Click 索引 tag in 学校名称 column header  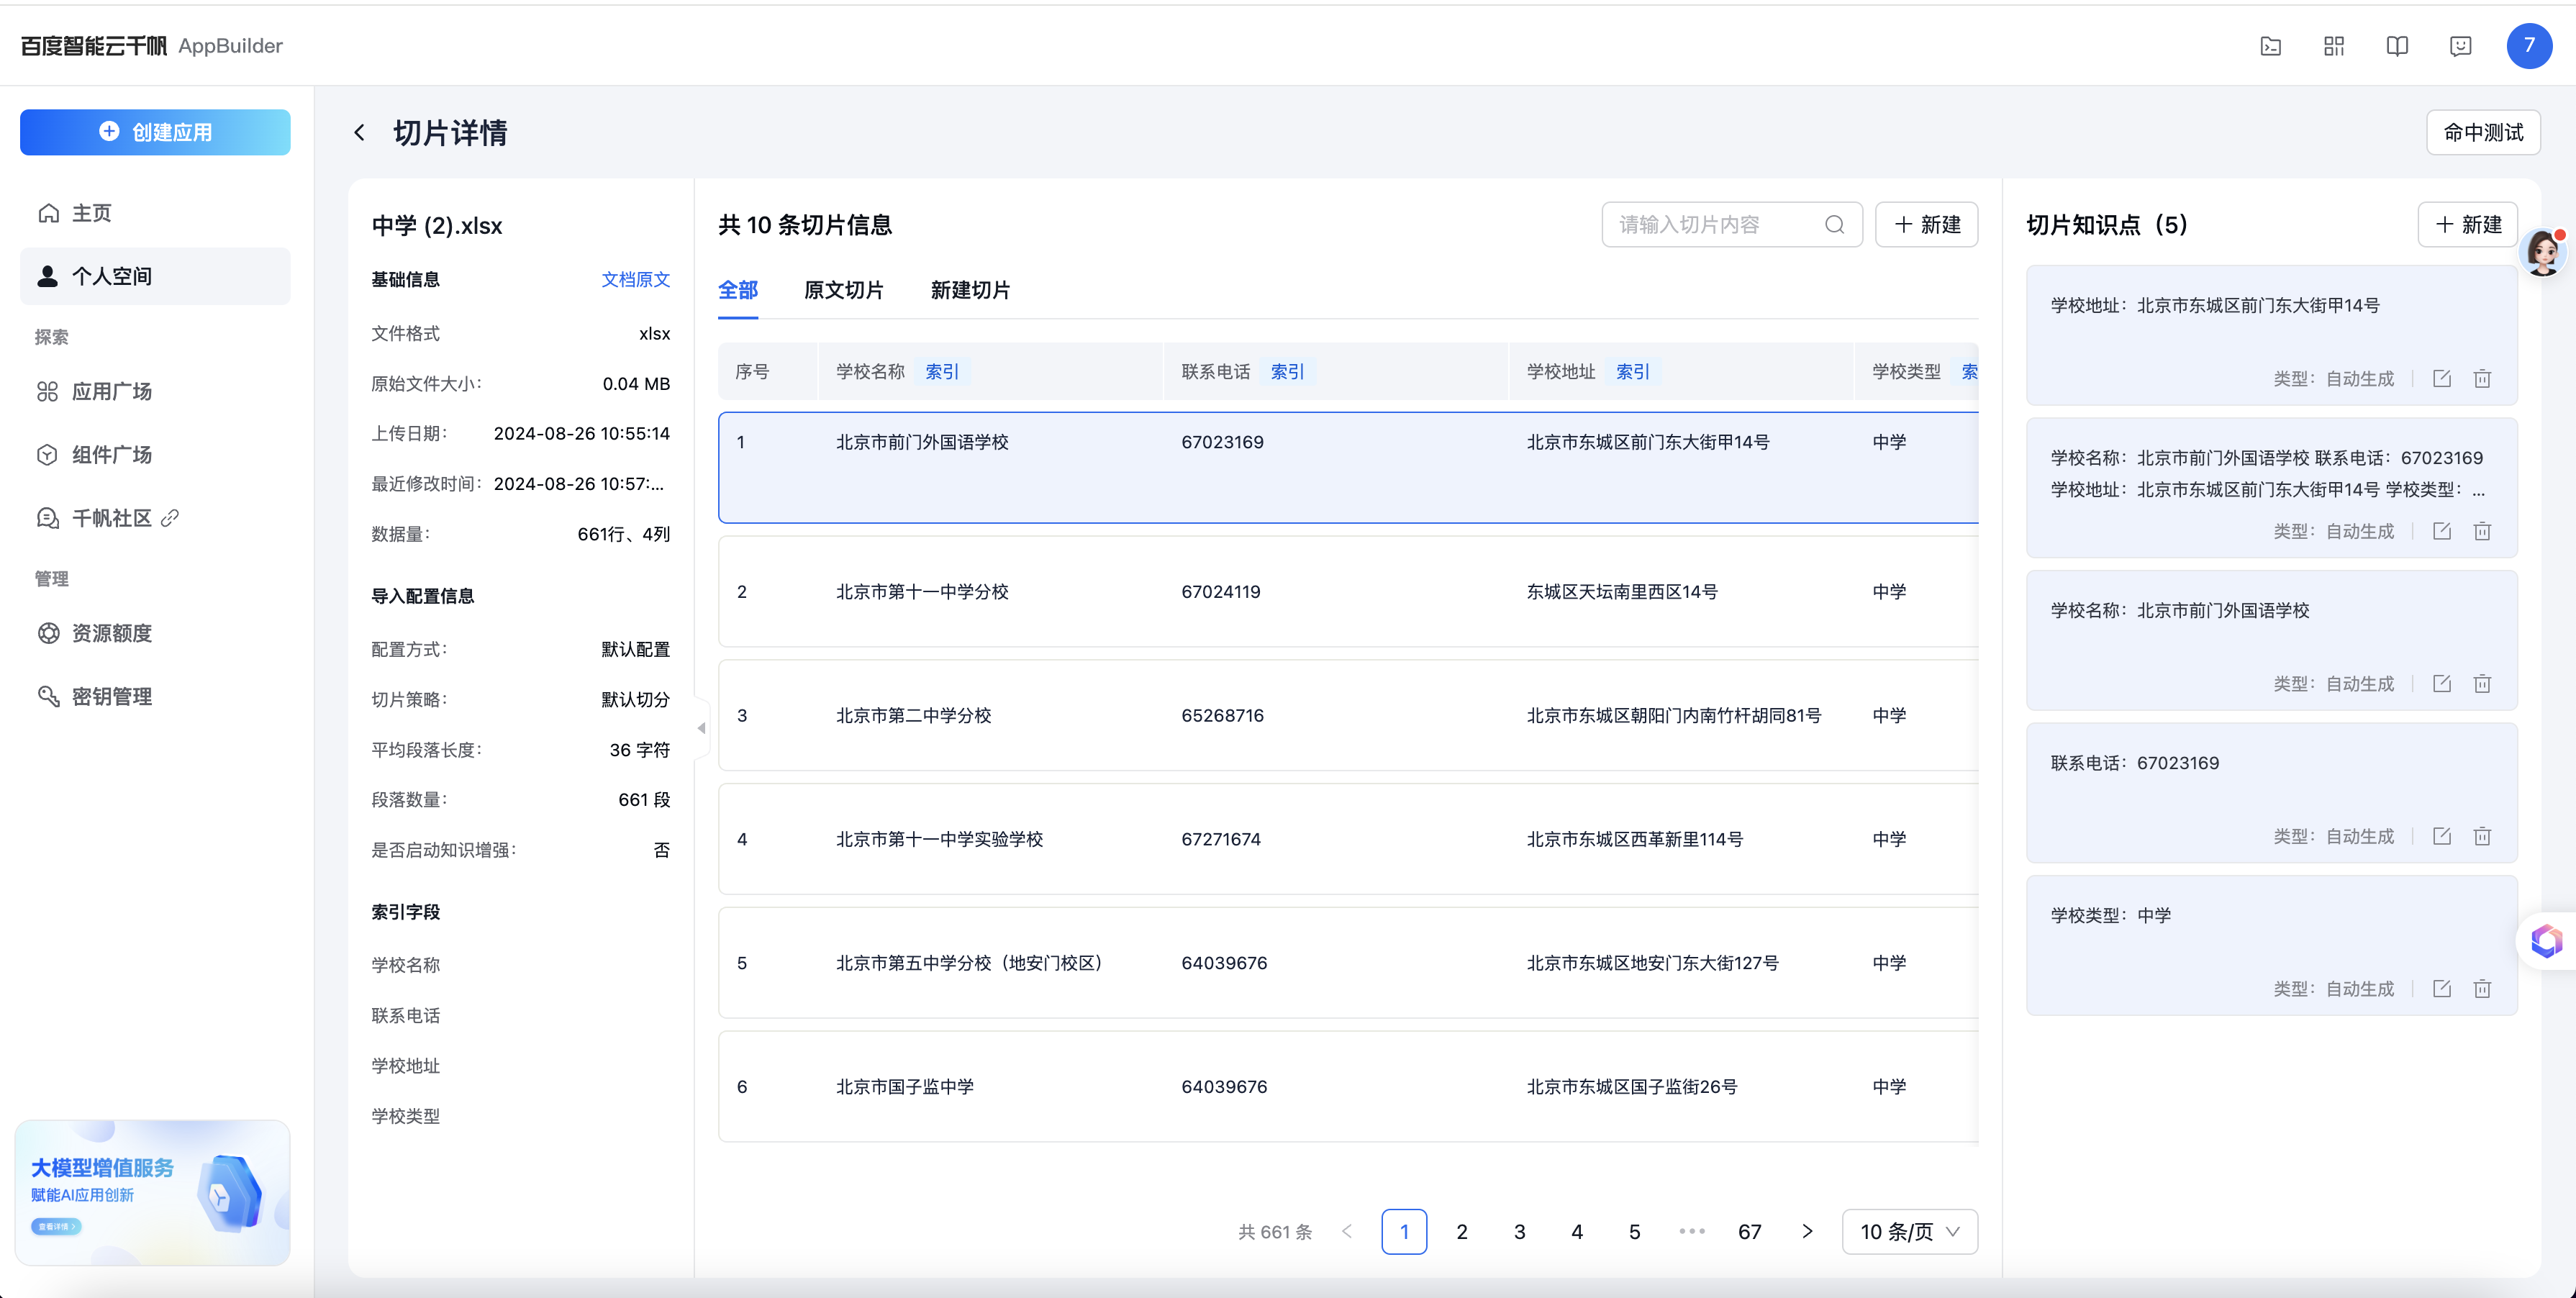point(941,372)
